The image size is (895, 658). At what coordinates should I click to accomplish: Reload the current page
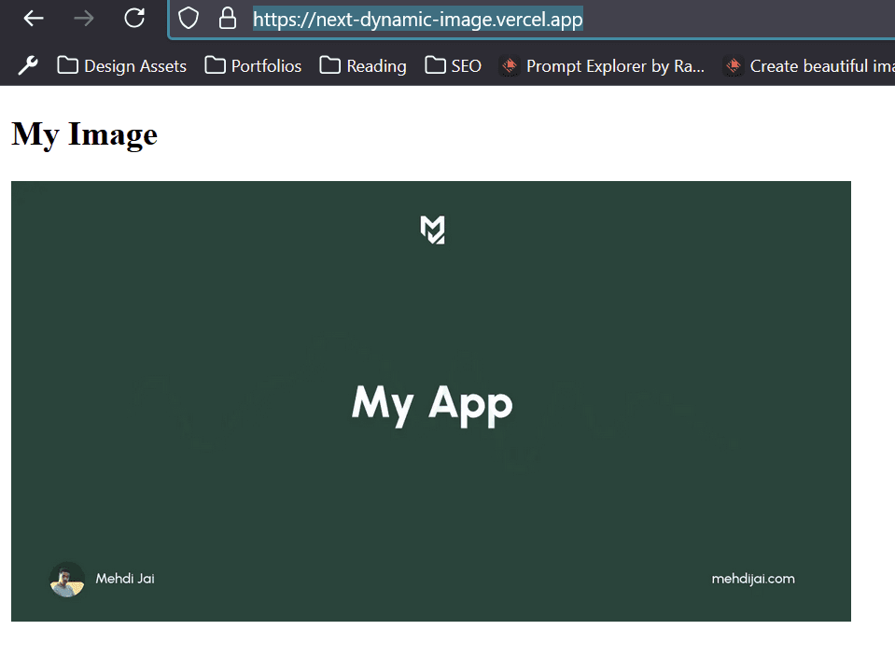[134, 19]
